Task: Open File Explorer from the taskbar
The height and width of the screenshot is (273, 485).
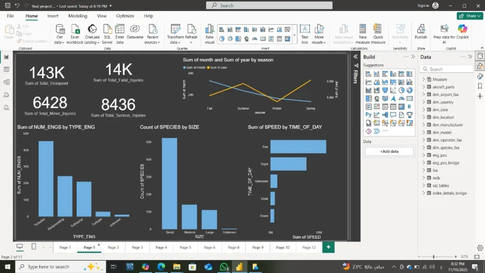Action: 177,267
